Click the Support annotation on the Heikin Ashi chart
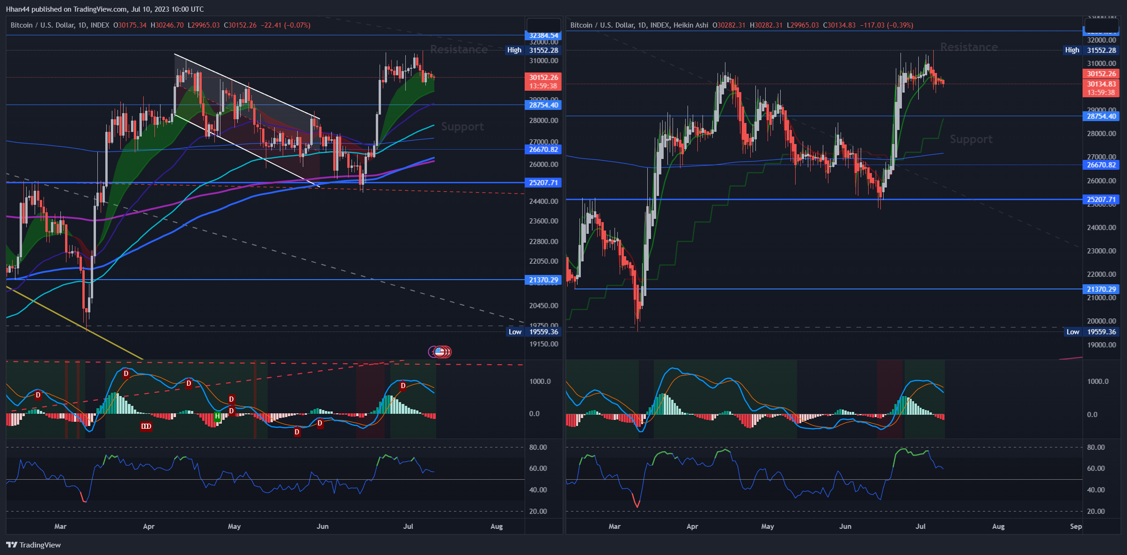The height and width of the screenshot is (555, 1127). point(971,139)
